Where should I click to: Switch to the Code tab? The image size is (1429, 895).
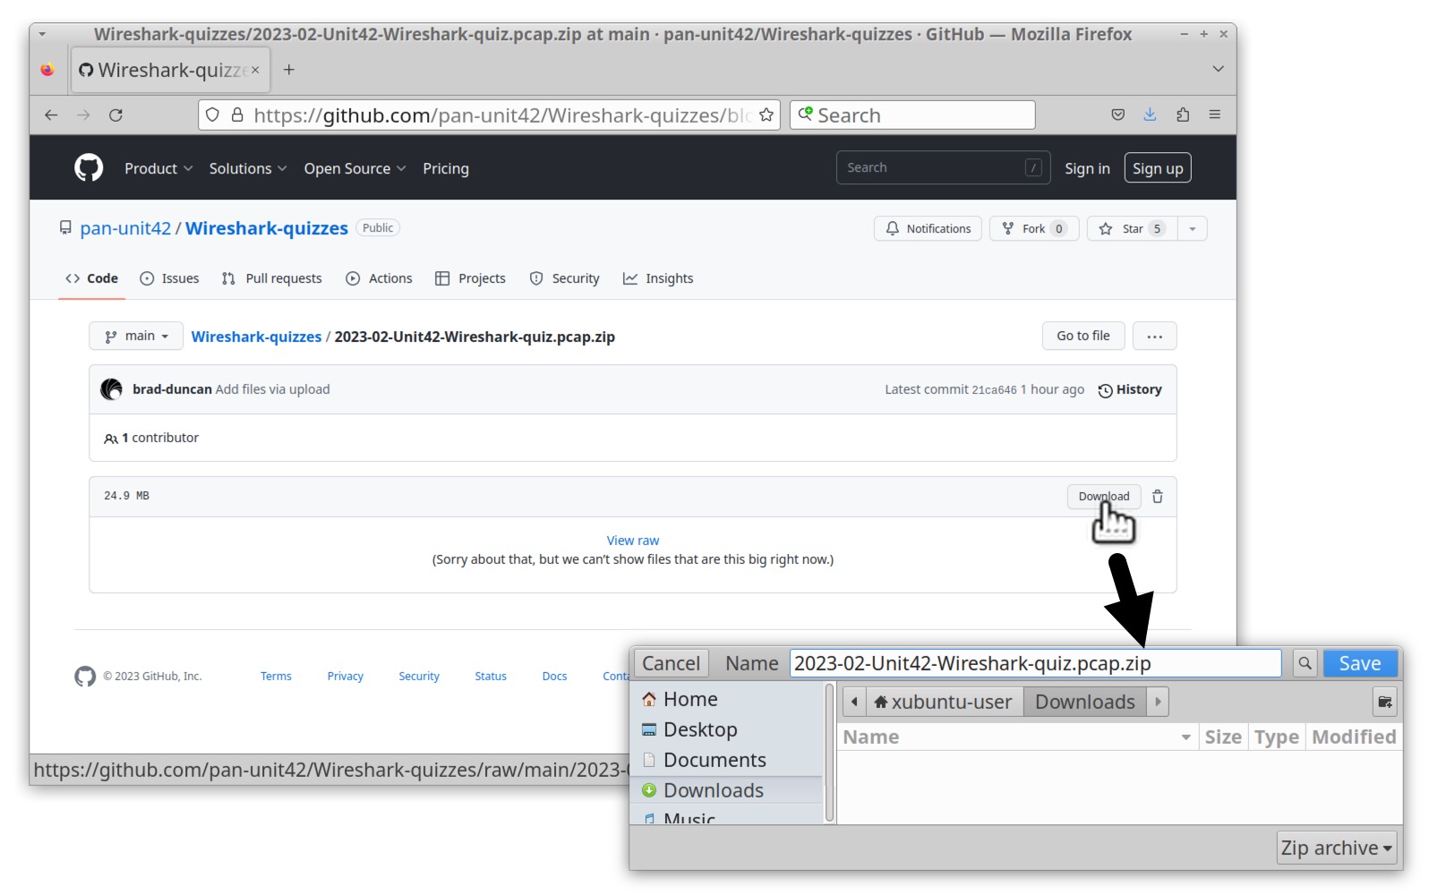pyautogui.click(x=91, y=278)
